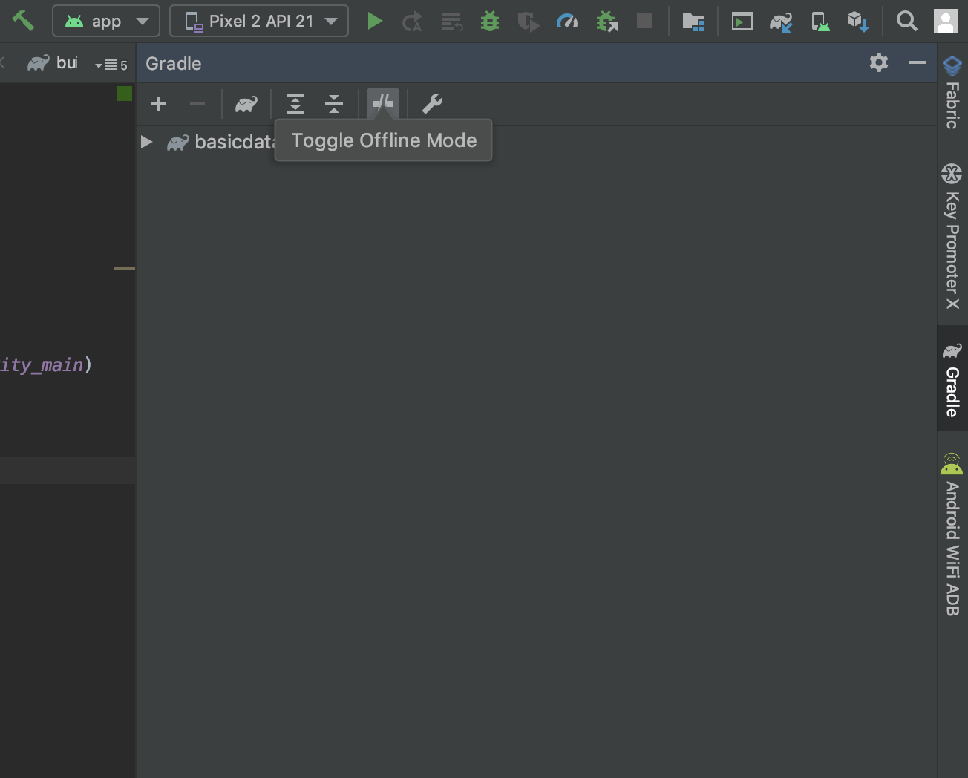Open Gradle panel options via gear icon
The image size is (968, 778).
click(x=879, y=62)
